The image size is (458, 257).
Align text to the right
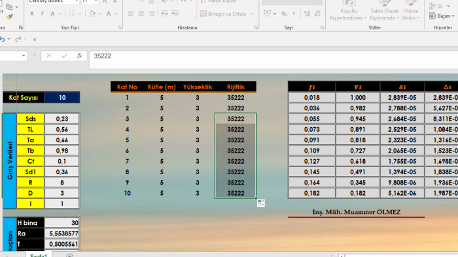(x=152, y=14)
